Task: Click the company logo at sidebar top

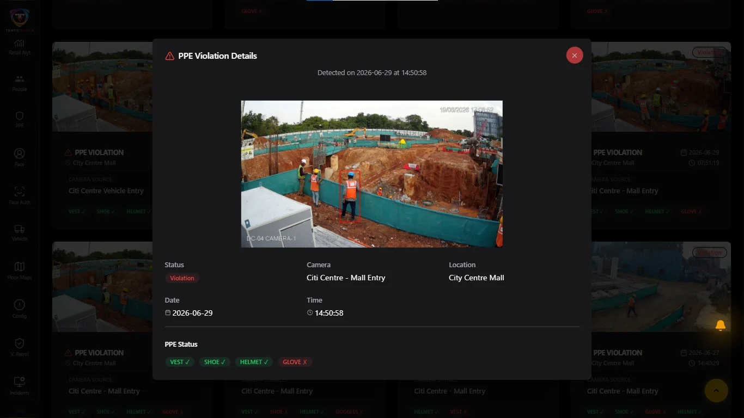Action: point(20,19)
